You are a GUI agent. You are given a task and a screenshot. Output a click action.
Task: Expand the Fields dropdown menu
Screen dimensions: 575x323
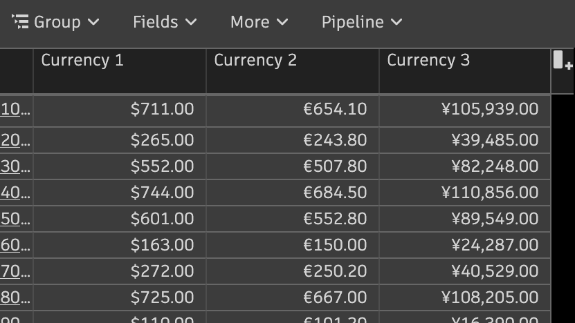(x=165, y=22)
